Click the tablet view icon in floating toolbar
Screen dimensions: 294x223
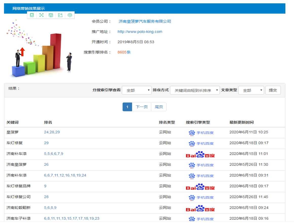pos(32,15)
